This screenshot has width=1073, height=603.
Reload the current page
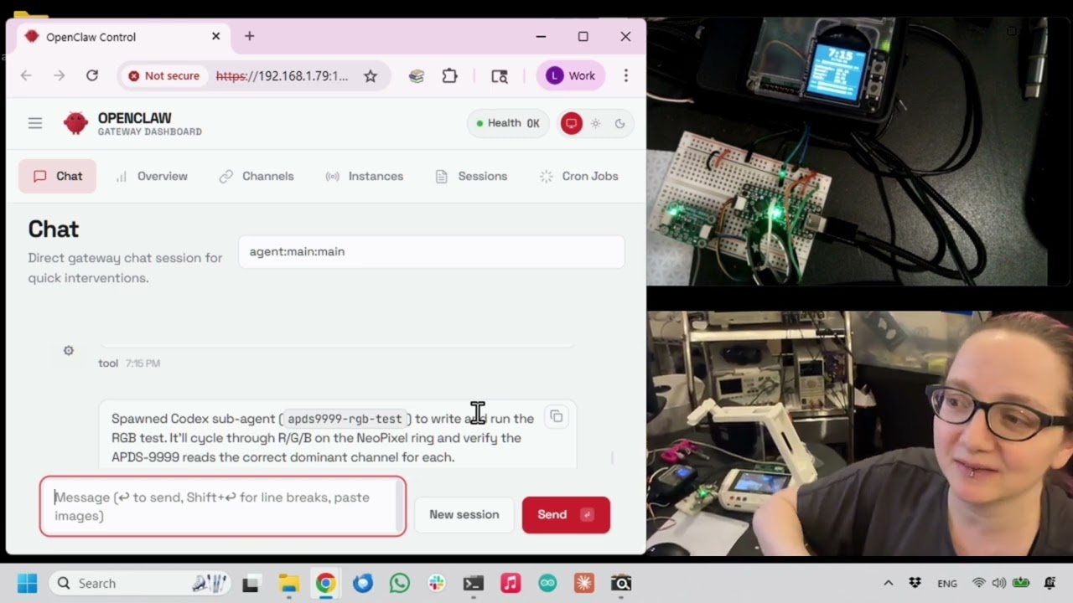point(92,75)
